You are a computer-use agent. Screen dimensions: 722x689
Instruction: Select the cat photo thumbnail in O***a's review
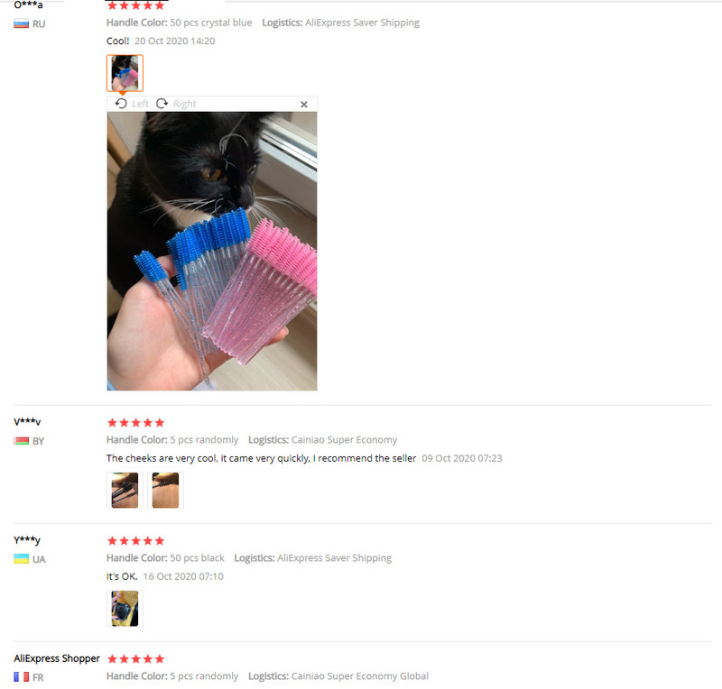click(125, 73)
